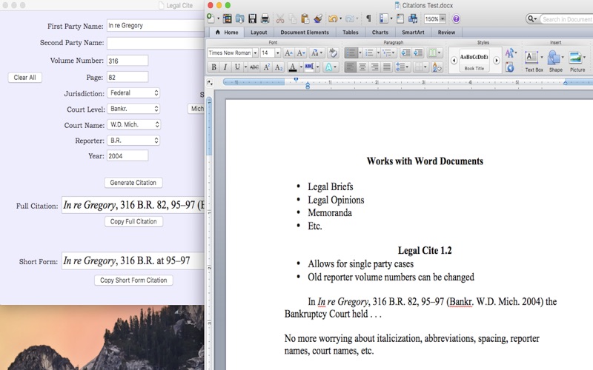Click Grow Font icon
593x370 pixels.
point(288,53)
